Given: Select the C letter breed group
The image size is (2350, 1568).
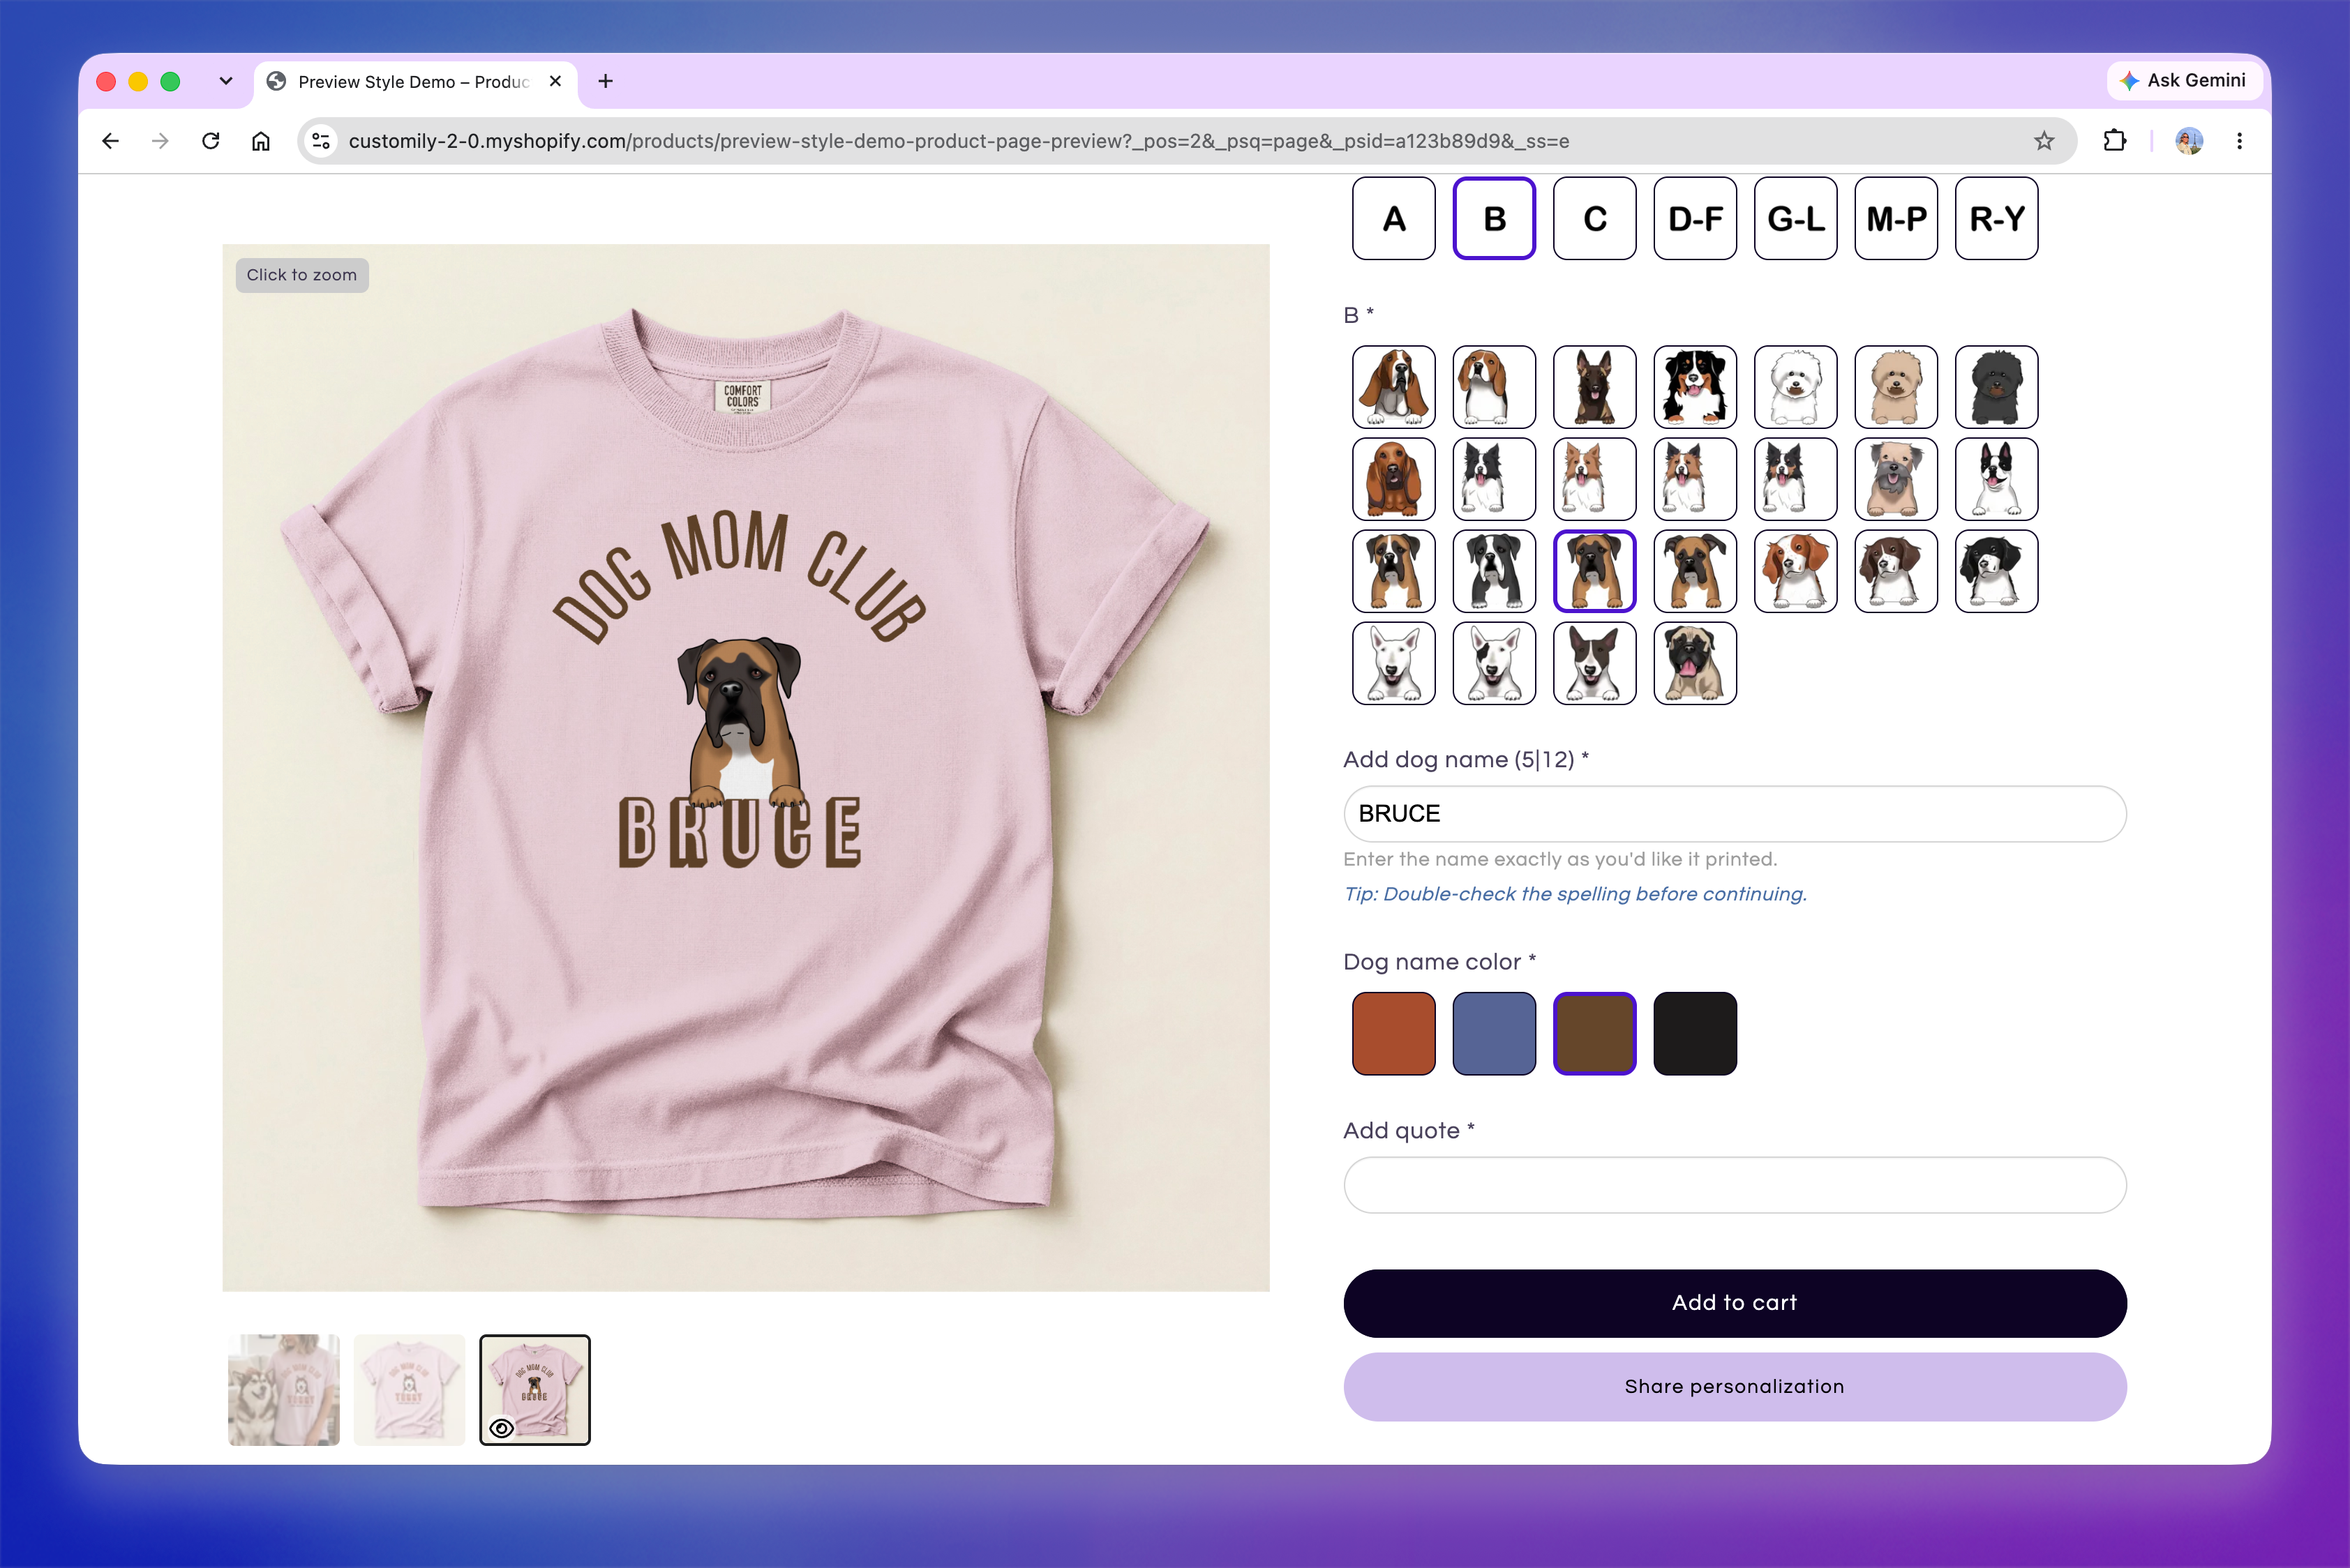Looking at the screenshot, I should point(1594,218).
